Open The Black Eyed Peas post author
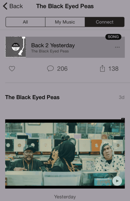The height and width of the screenshot is (201, 130). [32, 97]
